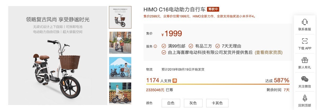Click the gift box icon for newcomers
Screen dimensions: 317x110
(x=305, y=60)
